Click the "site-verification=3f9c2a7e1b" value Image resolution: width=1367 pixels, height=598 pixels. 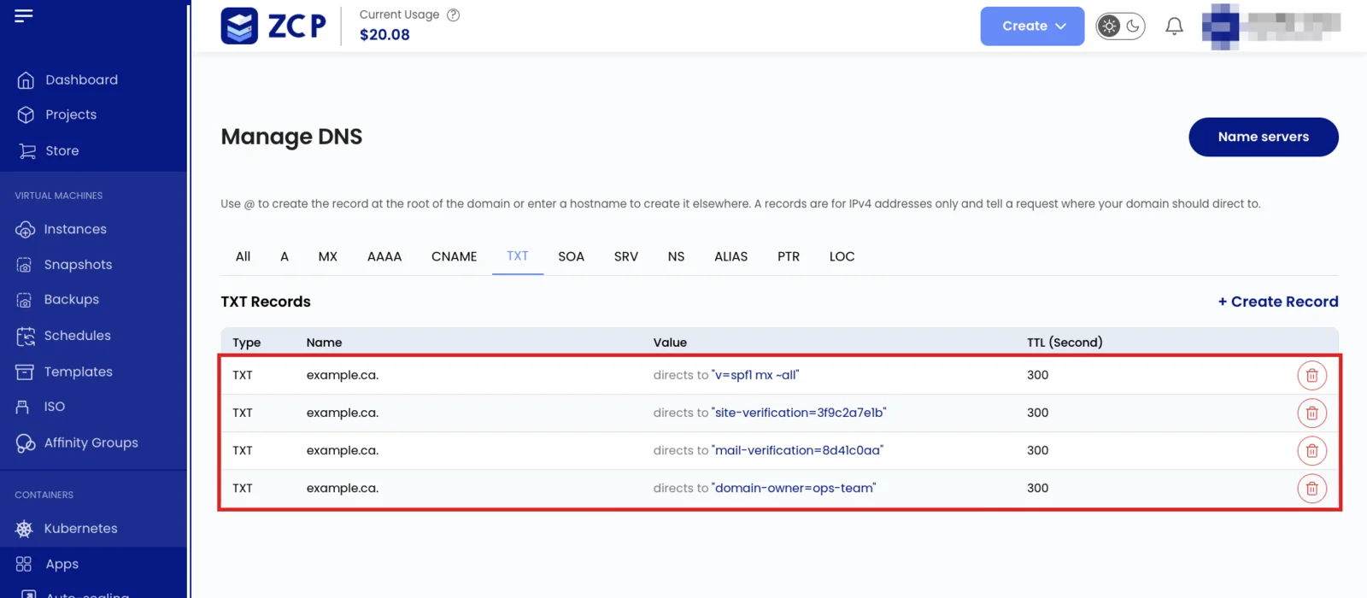799,413
